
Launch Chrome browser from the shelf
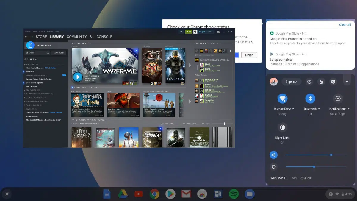coord(154,194)
